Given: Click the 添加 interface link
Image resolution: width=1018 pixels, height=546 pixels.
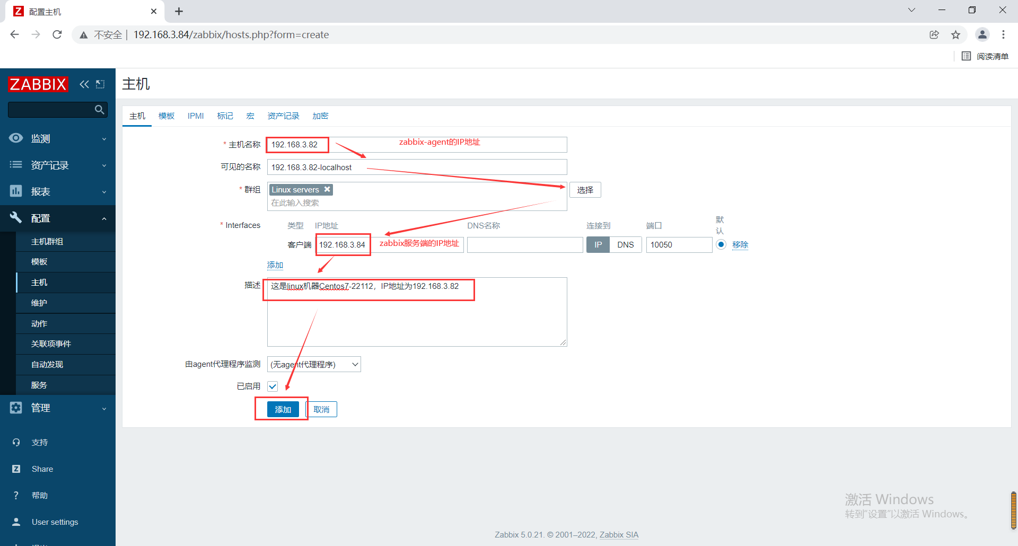Looking at the screenshot, I should pos(275,265).
